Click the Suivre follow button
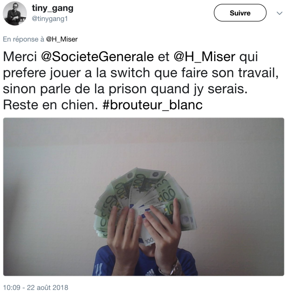287x292 pixels. point(240,13)
